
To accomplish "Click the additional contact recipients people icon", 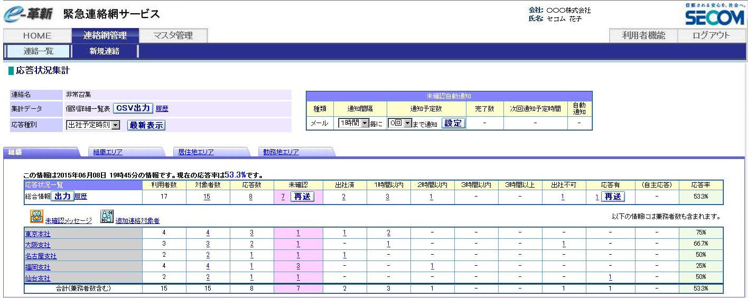I will click(107, 217).
